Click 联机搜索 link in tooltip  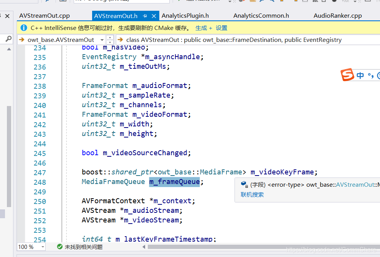pyautogui.click(x=252, y=195)
